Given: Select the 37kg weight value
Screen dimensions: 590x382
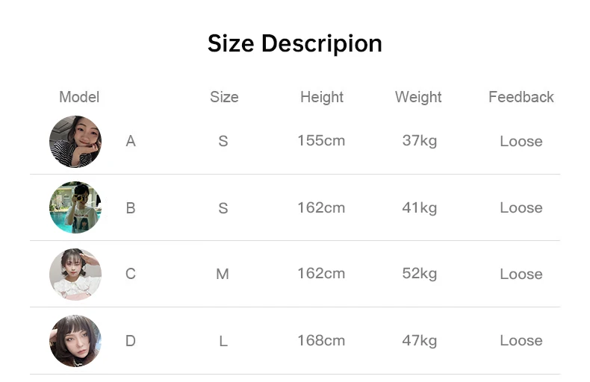Looking at the screenshot, I should coord(420,140).
